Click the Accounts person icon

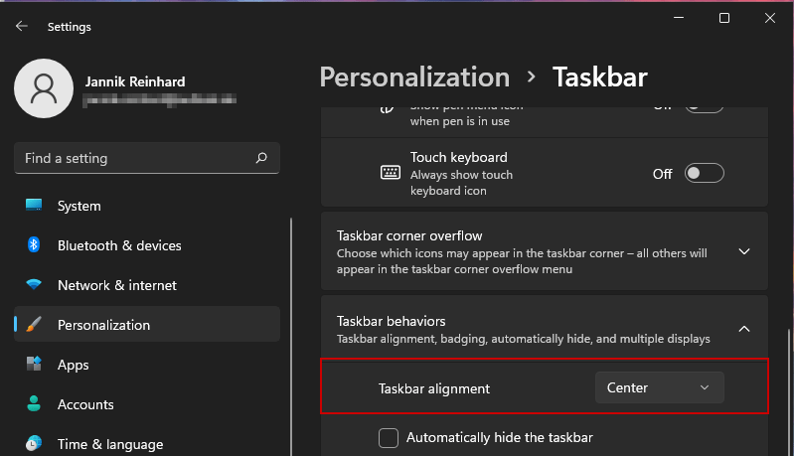coord(34,404)
